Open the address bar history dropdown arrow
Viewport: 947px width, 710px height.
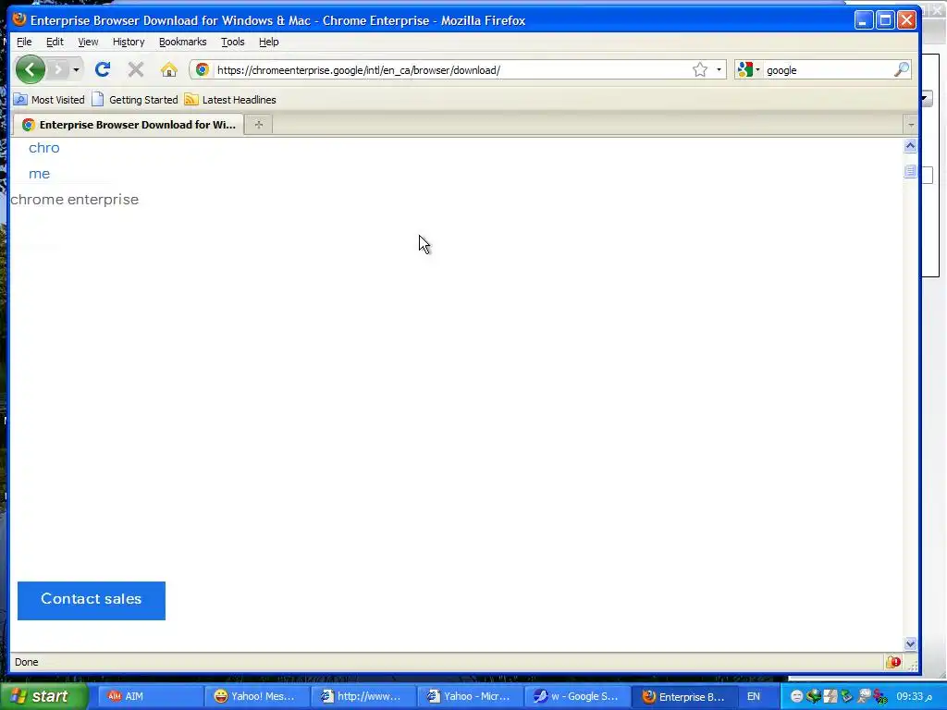(x=719, y=70)
